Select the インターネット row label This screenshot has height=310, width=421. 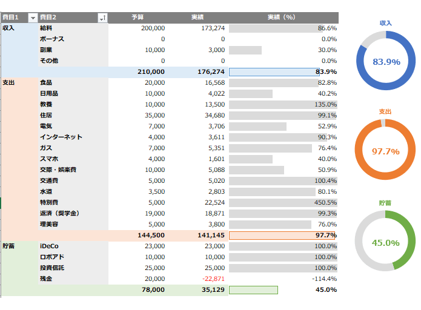click(60, 137)
